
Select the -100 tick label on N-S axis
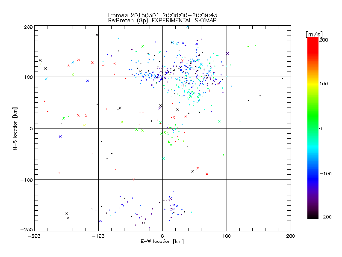click(27, 180)
